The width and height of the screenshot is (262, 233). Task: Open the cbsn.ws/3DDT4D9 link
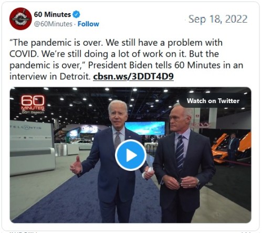point(133,76)
